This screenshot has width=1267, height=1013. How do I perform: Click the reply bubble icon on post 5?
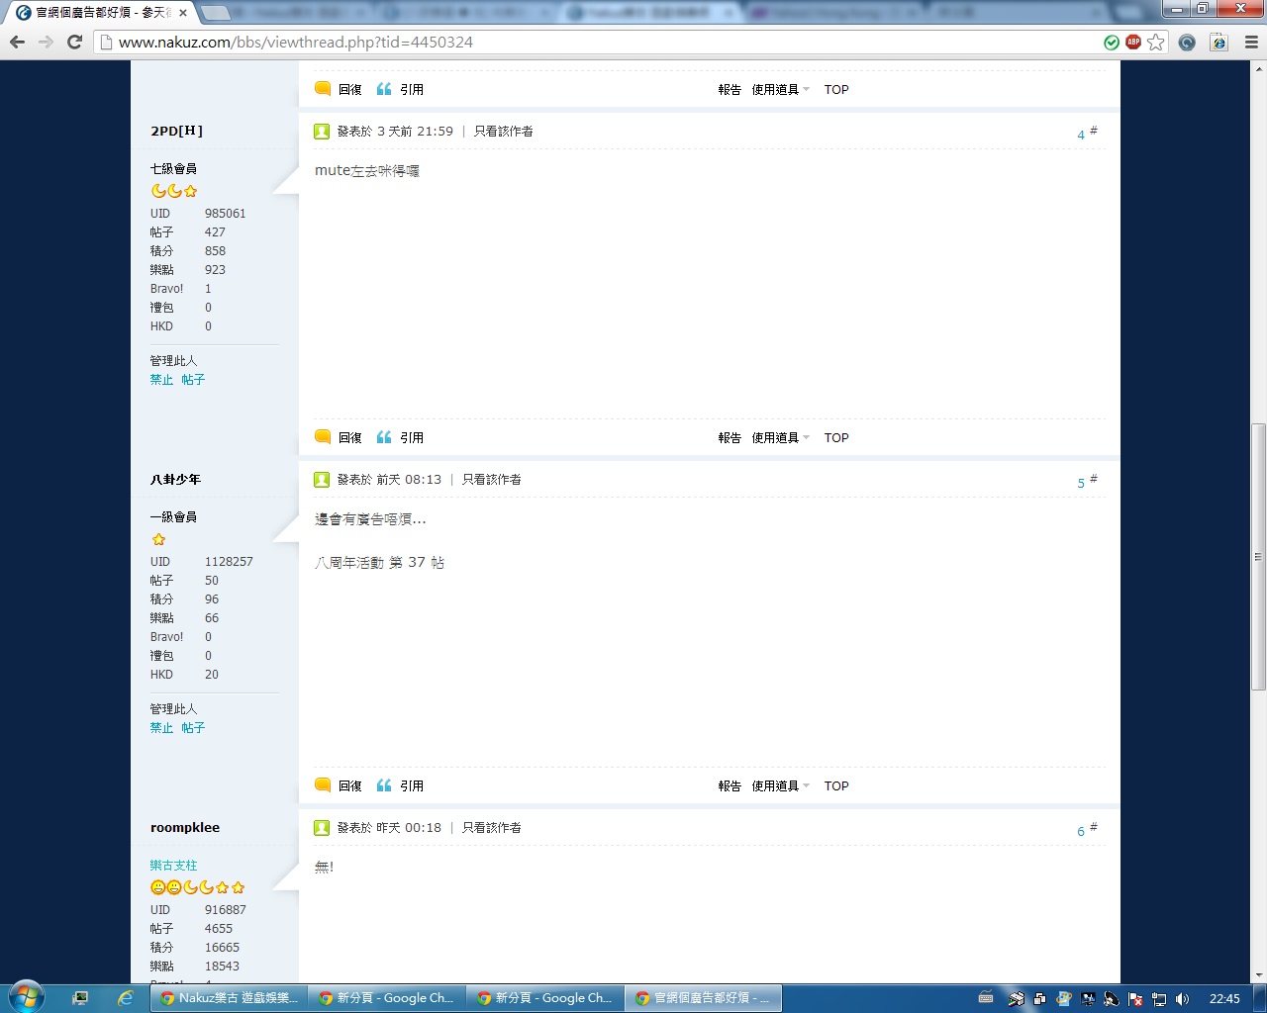323,785
